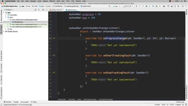Toggle the Layout Captures side tab
Screen dimensions: 188x106
pyautogui.click(x=1, y=93)
